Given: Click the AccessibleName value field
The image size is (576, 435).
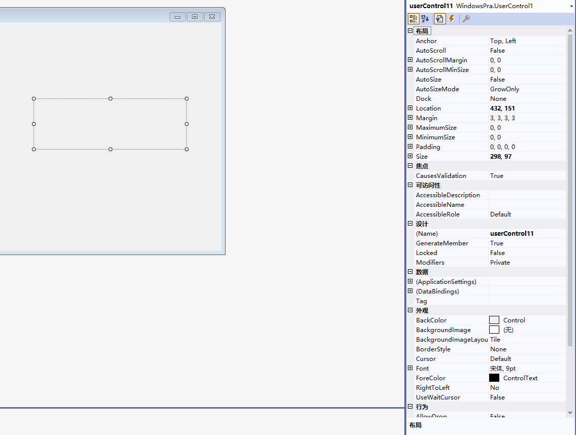Looking at the screenshot, I should point(527,204).
